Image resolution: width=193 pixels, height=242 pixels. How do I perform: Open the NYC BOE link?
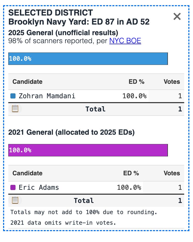click(125, 41)
